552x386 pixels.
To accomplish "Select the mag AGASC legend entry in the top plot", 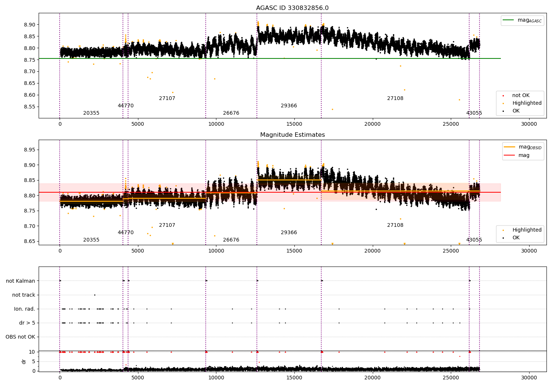I will point(522,20).
